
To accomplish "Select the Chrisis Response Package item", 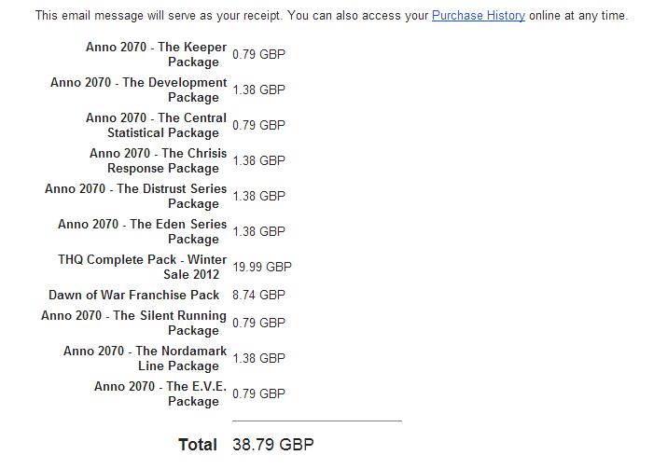I will tap(158, 161).
